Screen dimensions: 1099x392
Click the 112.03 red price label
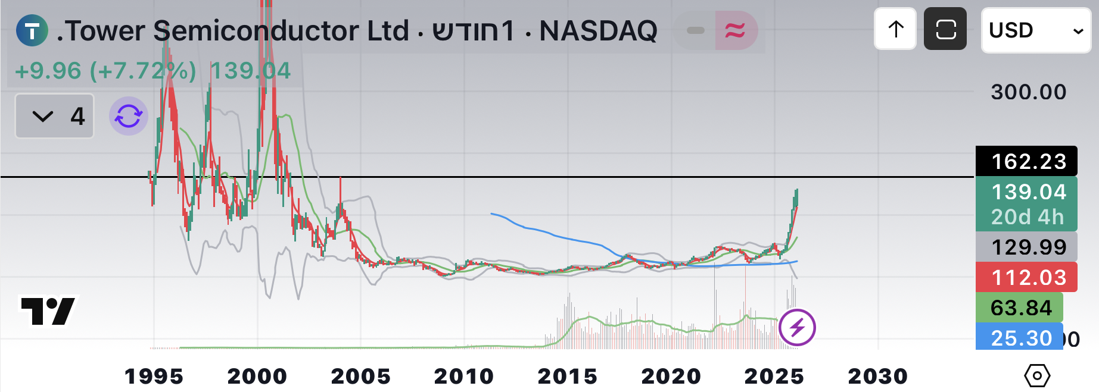(x=1026, y=277)
